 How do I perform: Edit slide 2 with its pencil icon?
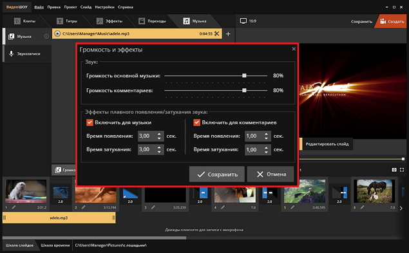click(84, 207)
